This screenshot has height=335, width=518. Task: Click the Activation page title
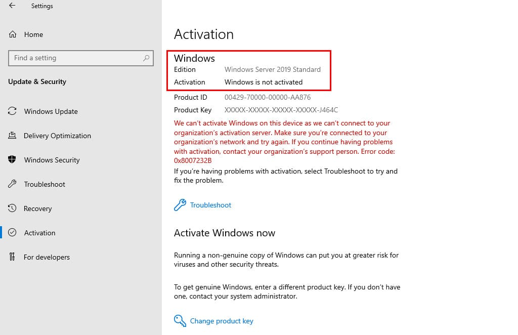pos(204,34)
